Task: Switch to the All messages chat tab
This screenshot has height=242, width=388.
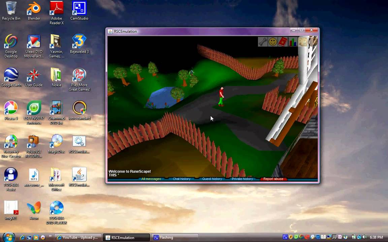Action: tap(151, 179)
